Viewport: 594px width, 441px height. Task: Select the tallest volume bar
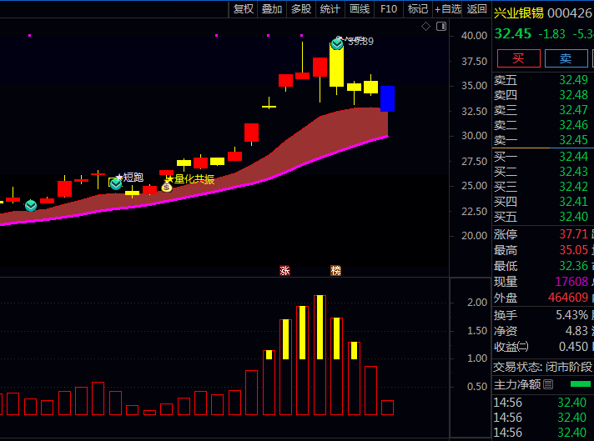pos(320,355)
